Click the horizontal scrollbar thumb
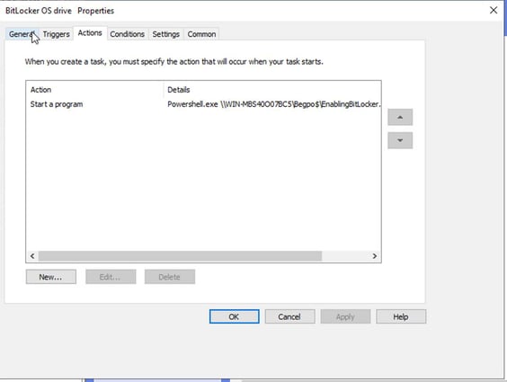The height and width of the screenshot is (382, 507). click(x=180, y=256)
